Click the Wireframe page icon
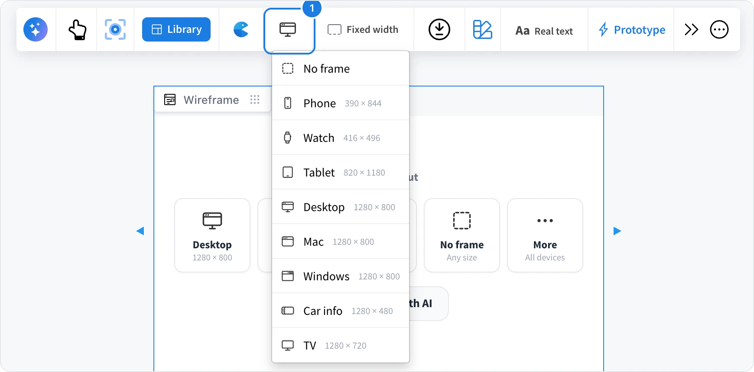The height and width of the screenshot is (372, 754). (170, 100)
